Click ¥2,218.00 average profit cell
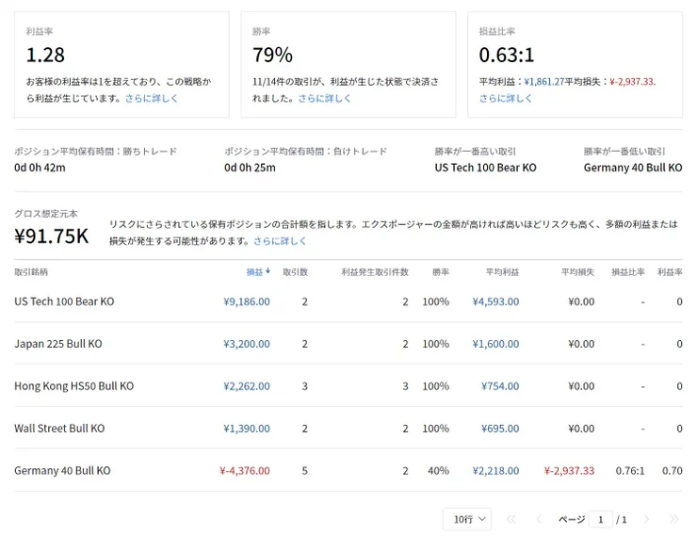Screen dimensions: 697x552 [495, 471]
